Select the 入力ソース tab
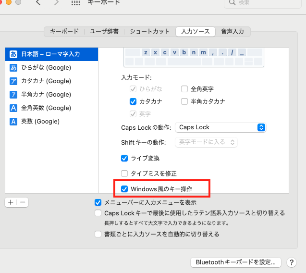Viewport: 306px width, 273px height. coord(196,31)
